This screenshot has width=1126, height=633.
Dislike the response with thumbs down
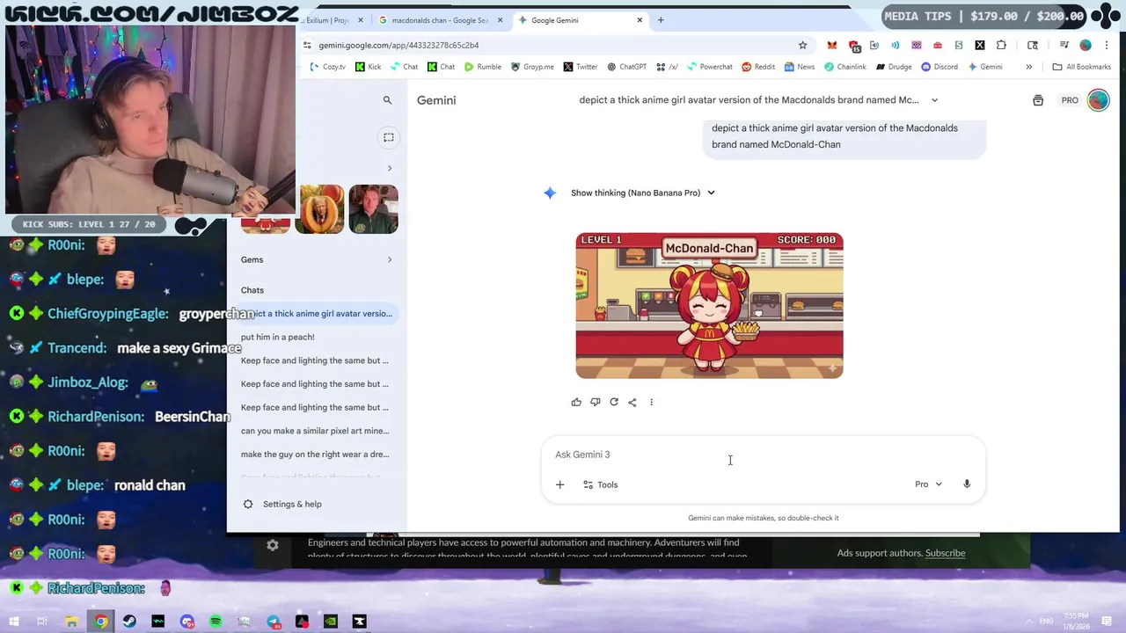[595, 402]
